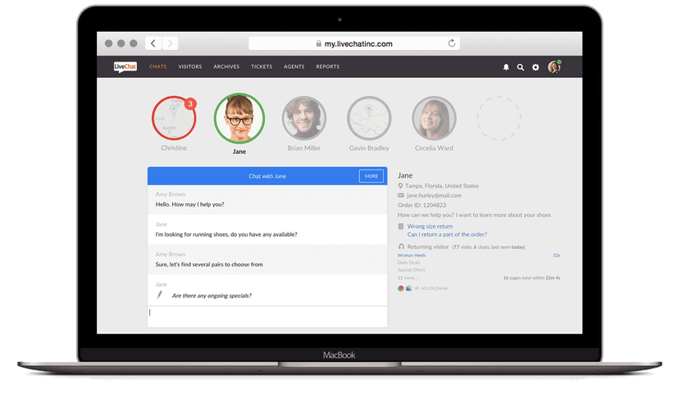Open the "Wrong size return" link
Image resolution: width=679 pixels, height=403 pixels.
pos(430,226)
